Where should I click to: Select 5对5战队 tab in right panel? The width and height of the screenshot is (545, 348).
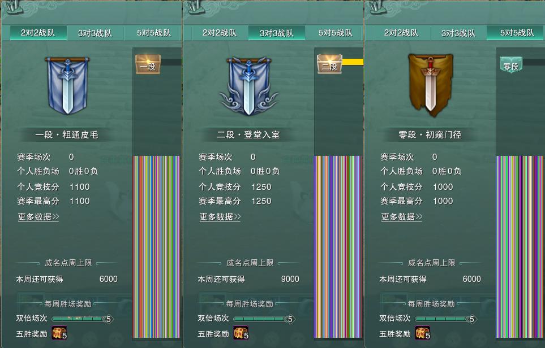coord(516,33)
